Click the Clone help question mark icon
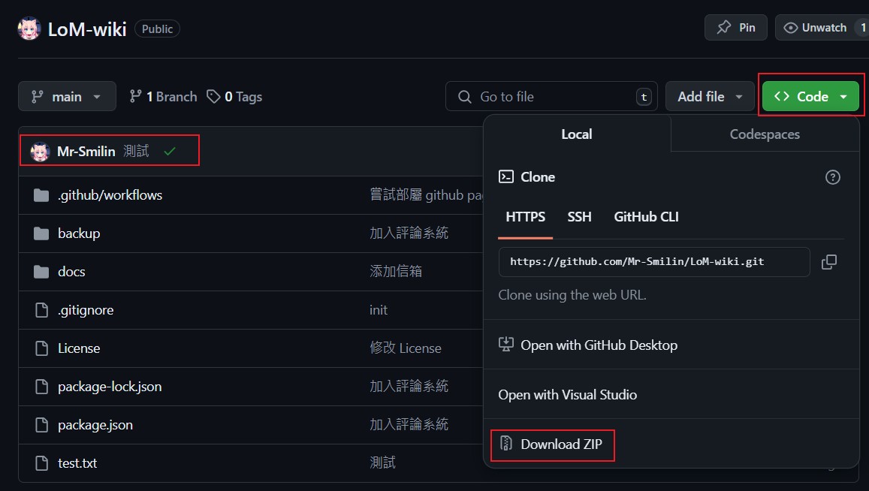 tap(832, 177)
